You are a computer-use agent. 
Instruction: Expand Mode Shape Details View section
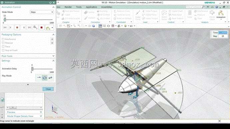point(41,116)
